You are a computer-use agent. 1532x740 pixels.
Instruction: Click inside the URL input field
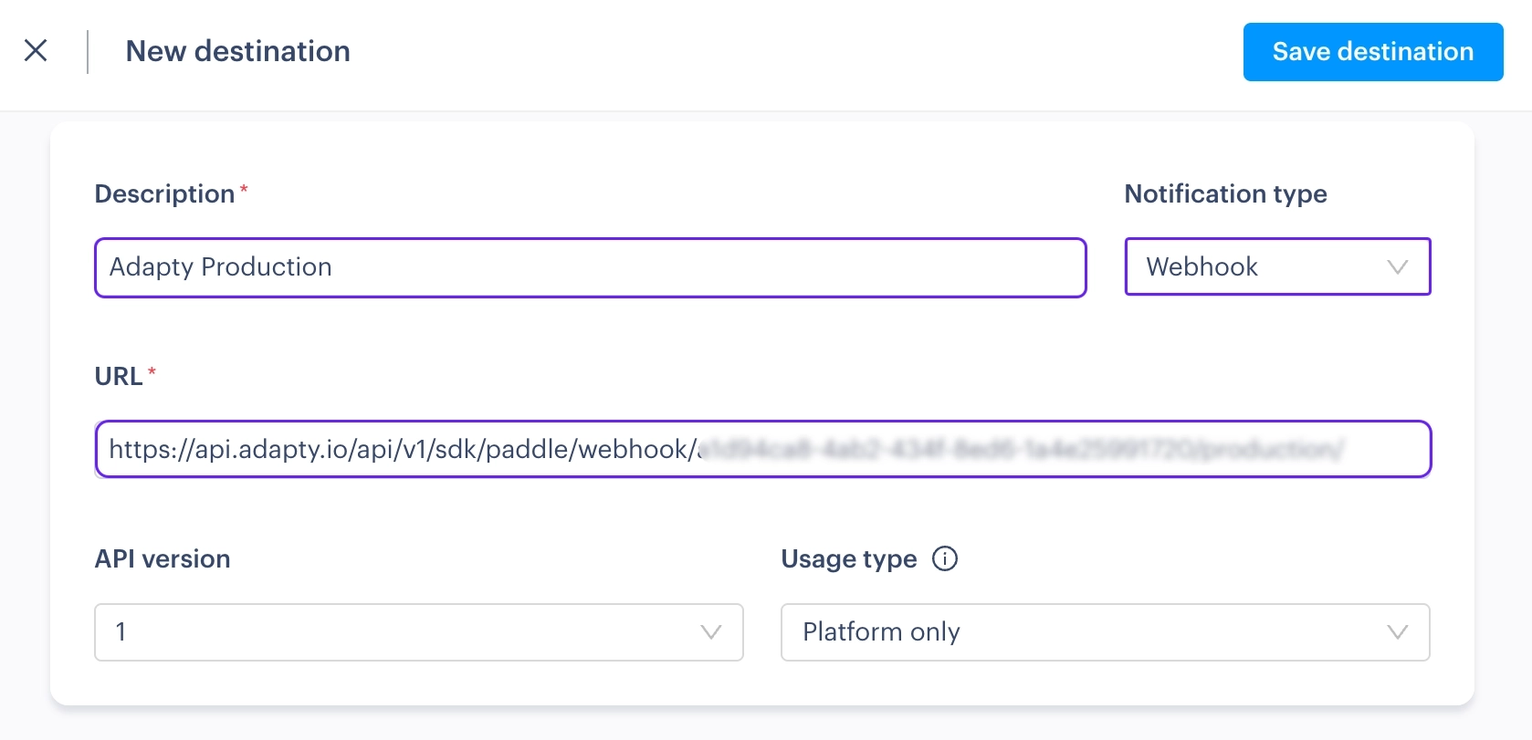[762, 449]
